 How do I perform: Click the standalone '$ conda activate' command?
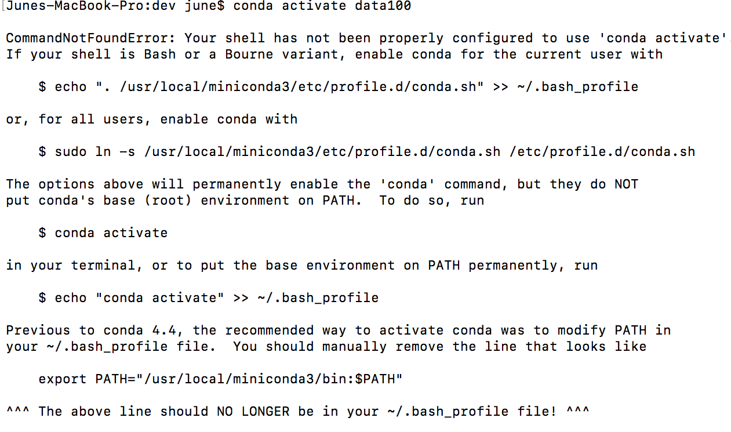[103, 233]
